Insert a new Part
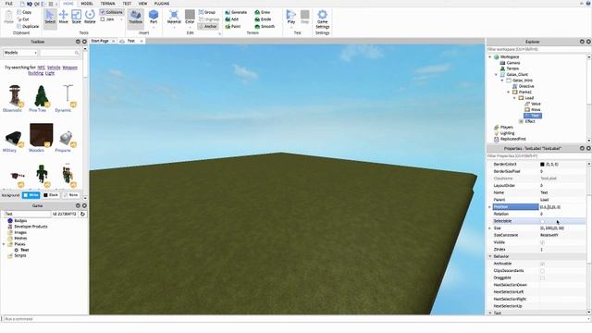Image resolution: width=592 pixels, height=333 pixels. click(x=154, y=18)
